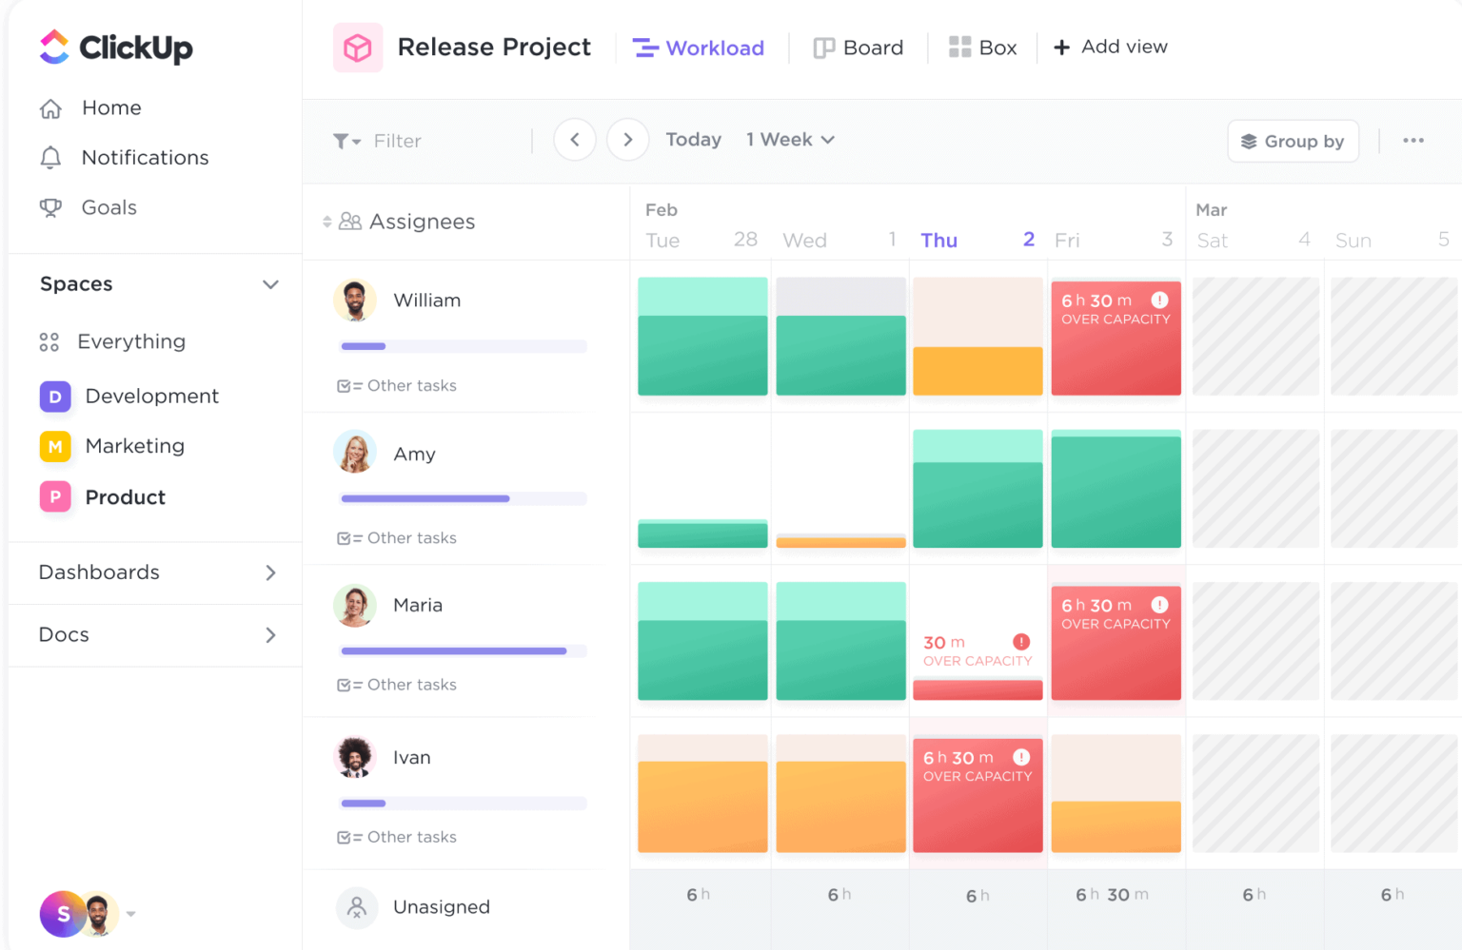Open the ellipsis overflow menu
Image resolution: width=1462 pixels, height=950 pixels.
click(x=1413, y=140)
